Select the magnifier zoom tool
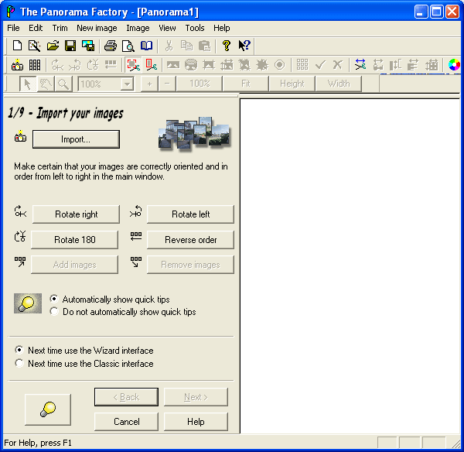Viewport: 464px width, 452px height. click(x=63, y=84)
